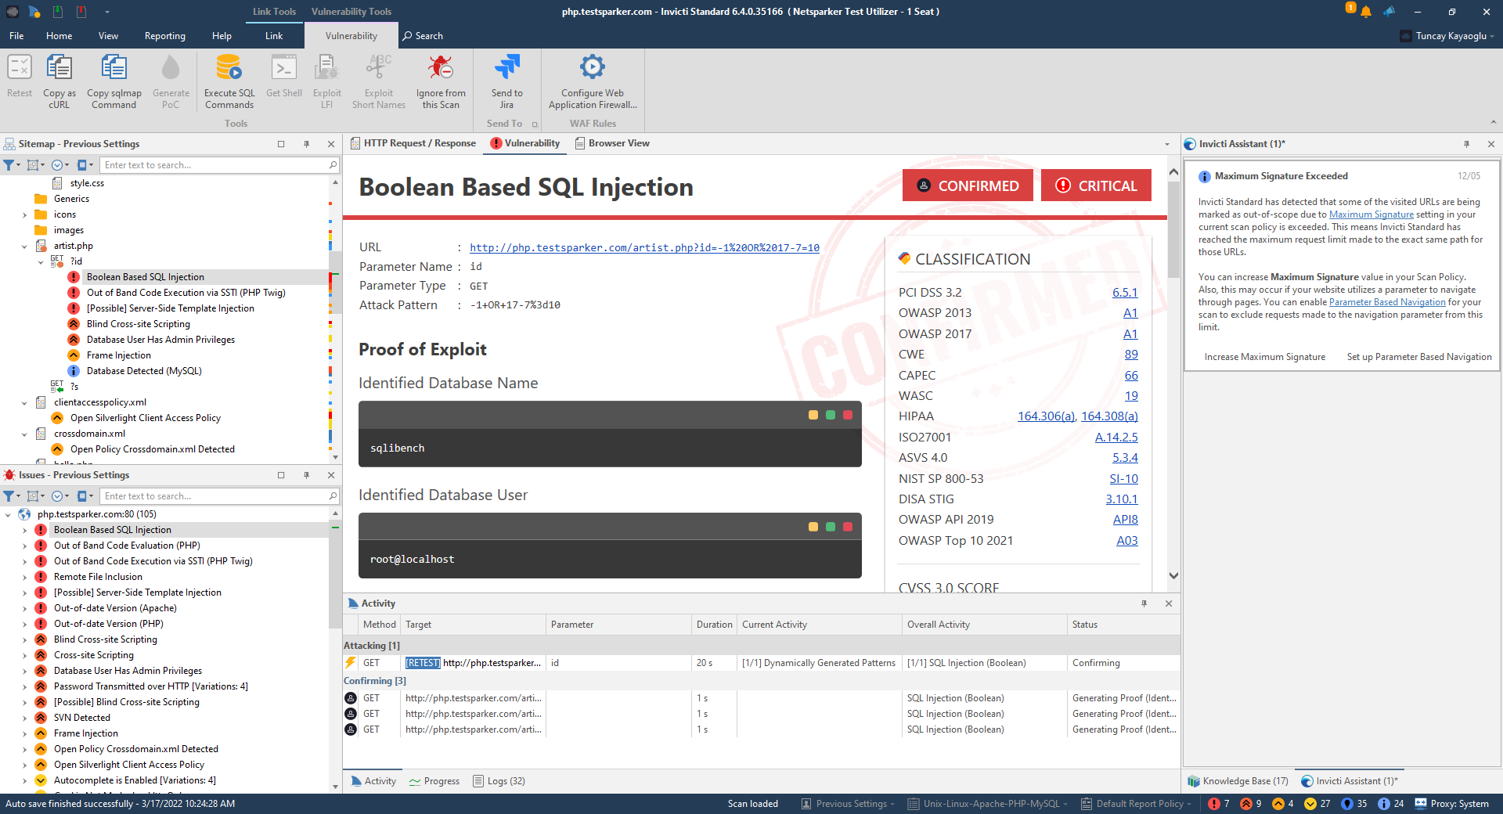Expand Out of Band Code Evaluation (PHP) issue

point(24,546)
